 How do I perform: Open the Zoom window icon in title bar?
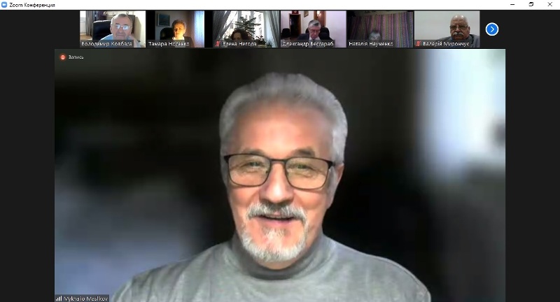(x=4, y=5)
